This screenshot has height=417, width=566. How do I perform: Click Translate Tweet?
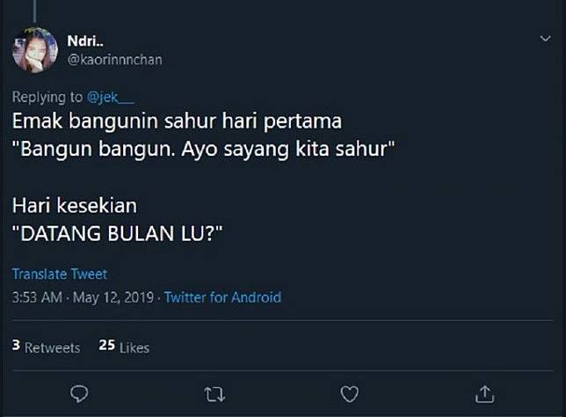pos(60,274)
